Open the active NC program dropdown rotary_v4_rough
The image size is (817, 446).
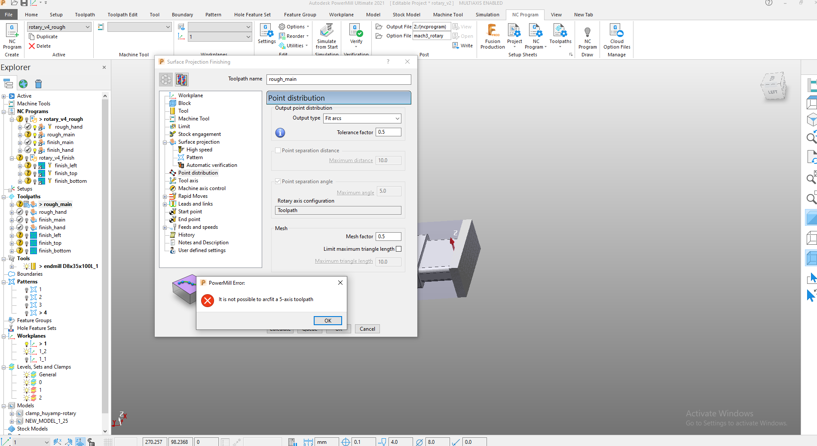59,27
